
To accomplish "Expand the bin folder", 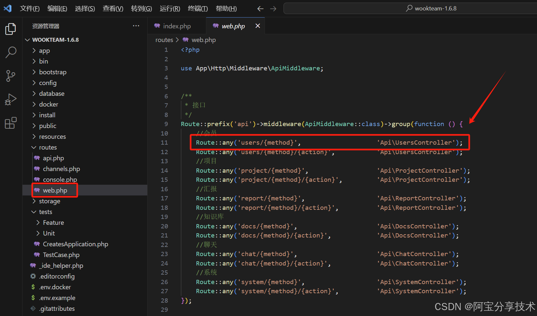I will 85,61.
